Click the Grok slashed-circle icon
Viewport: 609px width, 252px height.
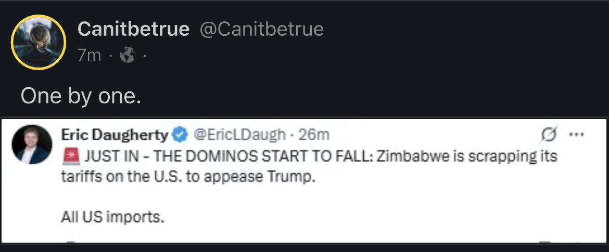[548, 135]
